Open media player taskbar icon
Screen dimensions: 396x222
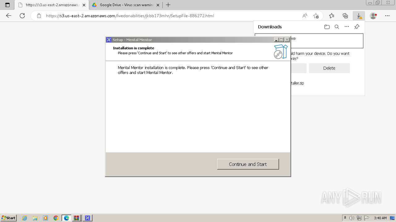[45, 218]
